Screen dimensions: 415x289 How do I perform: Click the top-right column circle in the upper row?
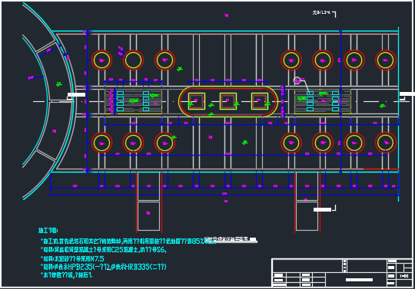[386, 60]
